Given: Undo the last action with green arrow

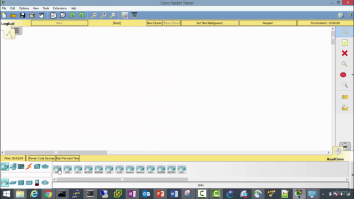Looking at the screenshot, I should (72, 15).
